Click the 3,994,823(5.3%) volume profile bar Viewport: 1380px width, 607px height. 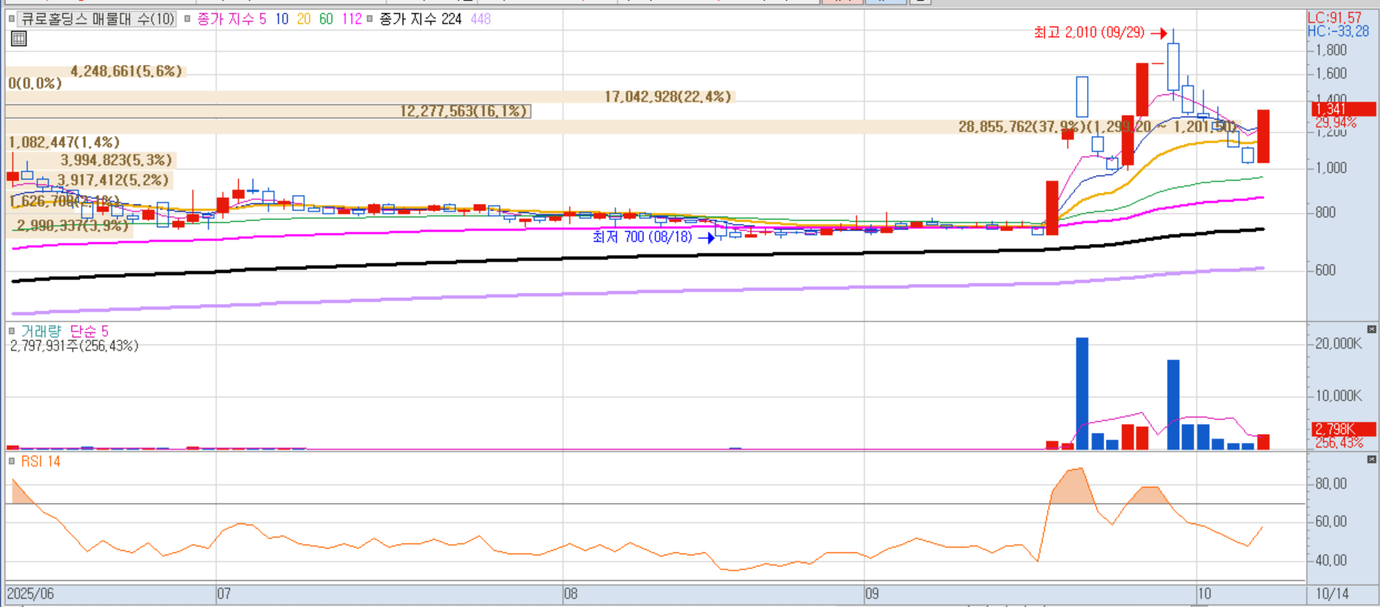[x=90, y=160]
